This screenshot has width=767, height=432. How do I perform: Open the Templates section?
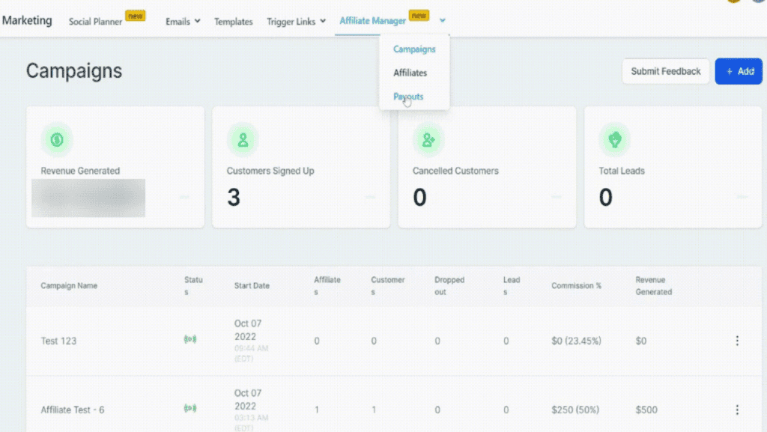click(233, 22)
